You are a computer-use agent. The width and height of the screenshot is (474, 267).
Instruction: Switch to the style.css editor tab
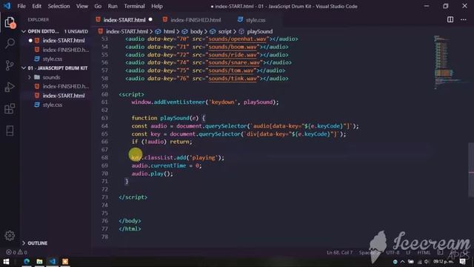point(256,20)
